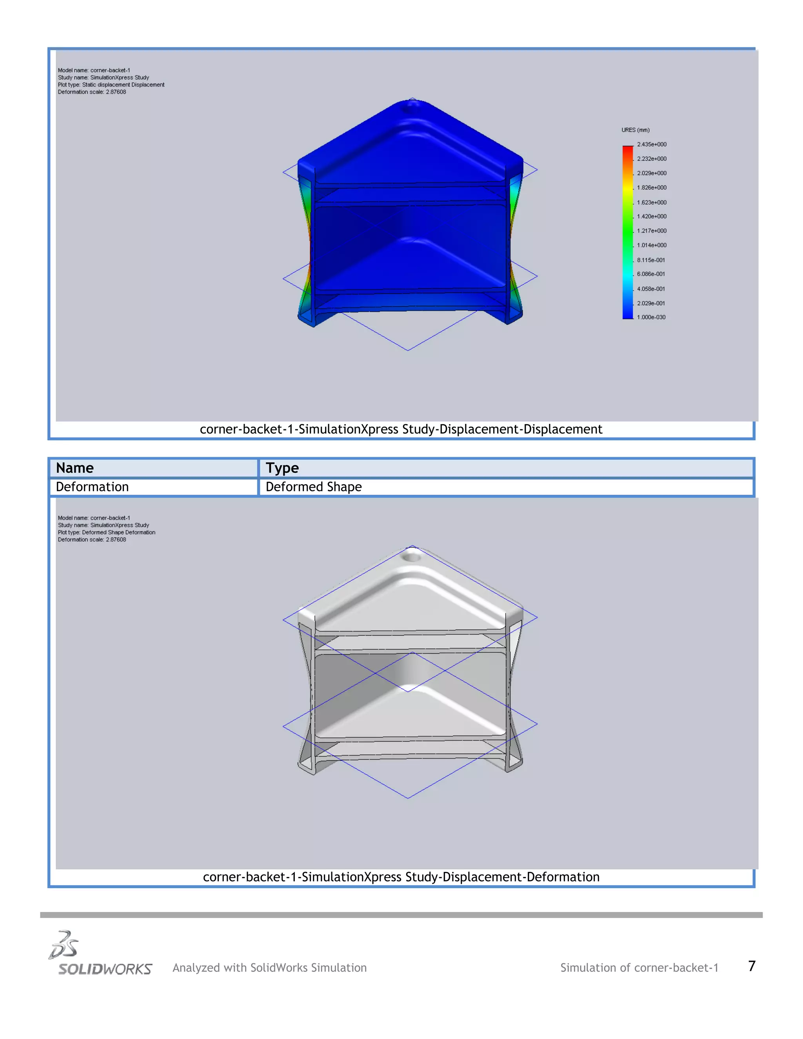Click caption ending 'Displacement-Deformation'

[401, 877]
